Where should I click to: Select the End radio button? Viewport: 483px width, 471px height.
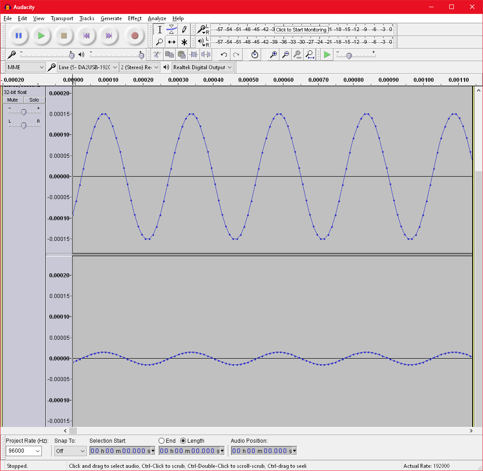tap(161, 441)
